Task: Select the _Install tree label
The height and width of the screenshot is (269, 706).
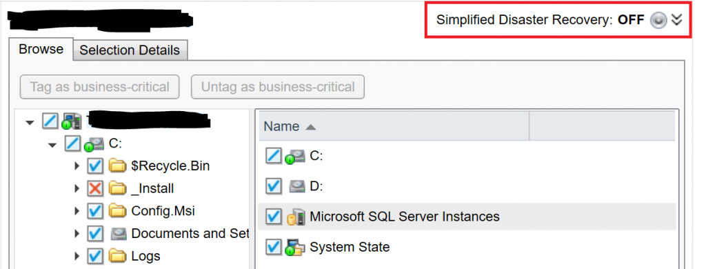Action: (152, 188)
